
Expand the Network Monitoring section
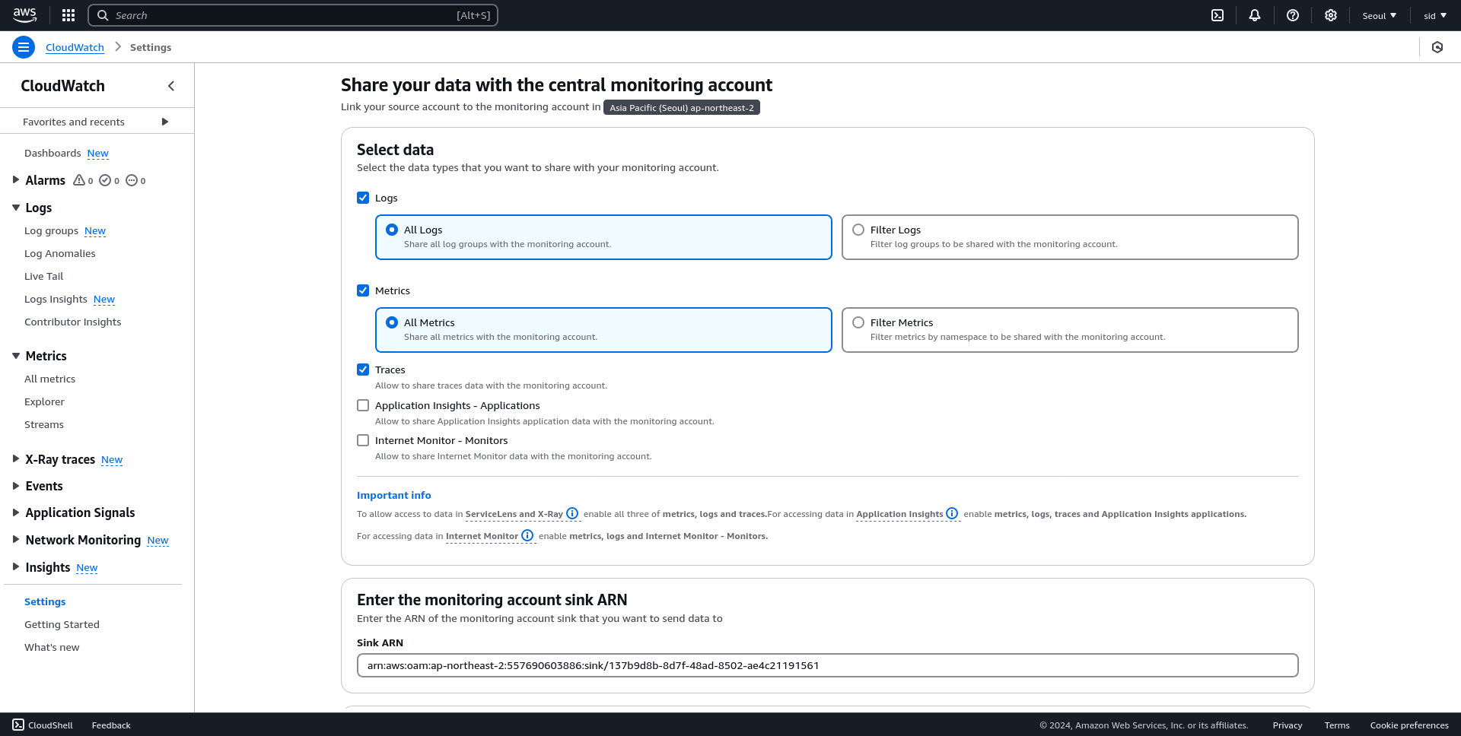(x=16, y=540)
